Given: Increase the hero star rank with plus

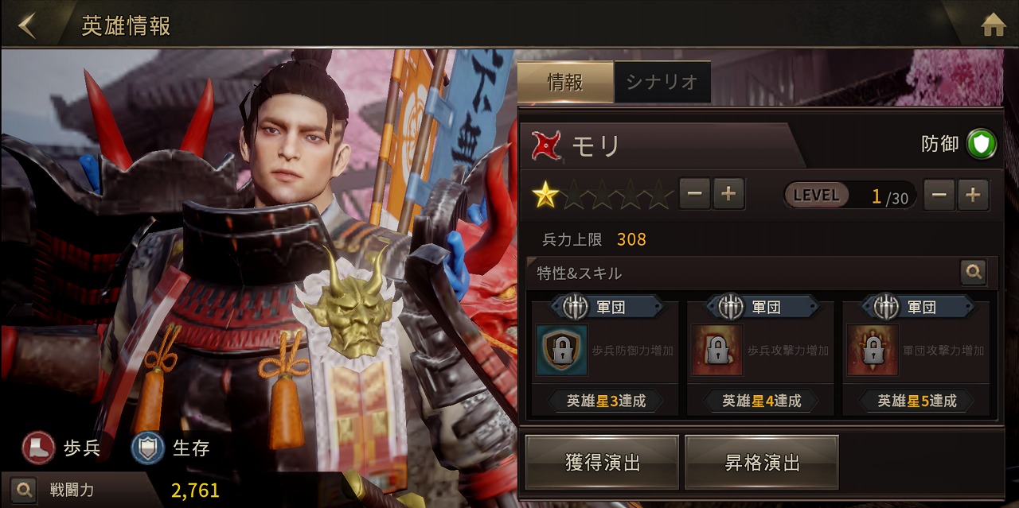Looking at the screenshot, I should coord(728,194).
